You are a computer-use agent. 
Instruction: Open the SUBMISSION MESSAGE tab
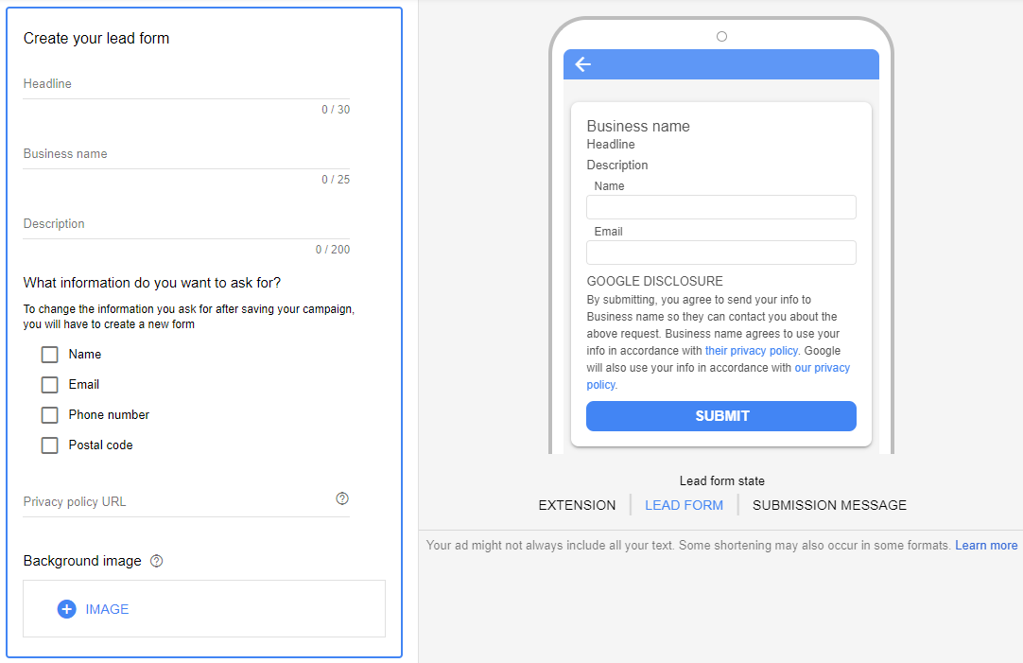[828, 505]
